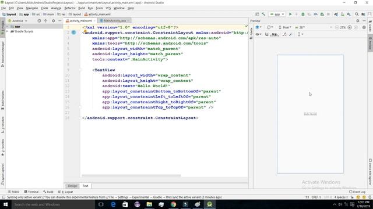Open the Terminal tool window
The height and width of the screenshot is (209, 373).
[31, 192]
